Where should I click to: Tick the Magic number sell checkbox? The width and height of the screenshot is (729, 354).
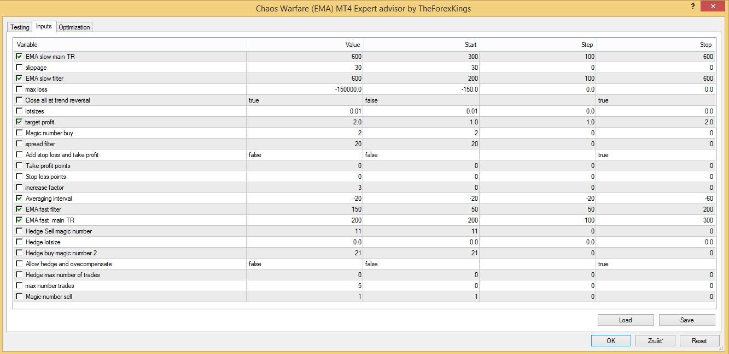pos(20,297)
